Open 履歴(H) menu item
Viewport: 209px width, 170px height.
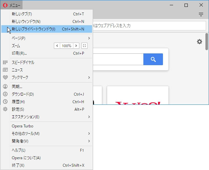click(47, 102)
